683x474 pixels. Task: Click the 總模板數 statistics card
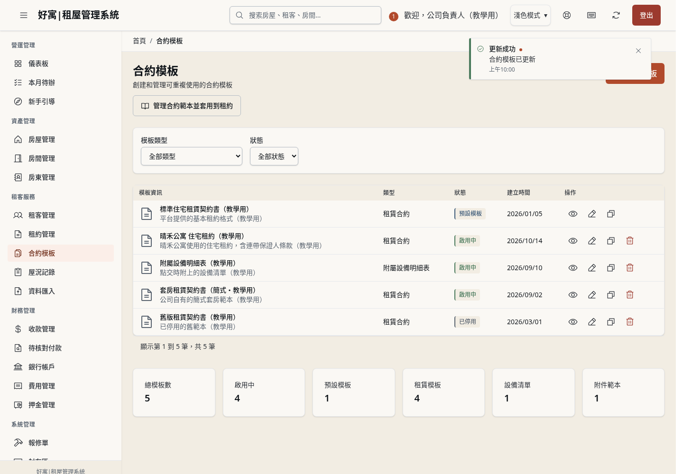coord(174,392)
